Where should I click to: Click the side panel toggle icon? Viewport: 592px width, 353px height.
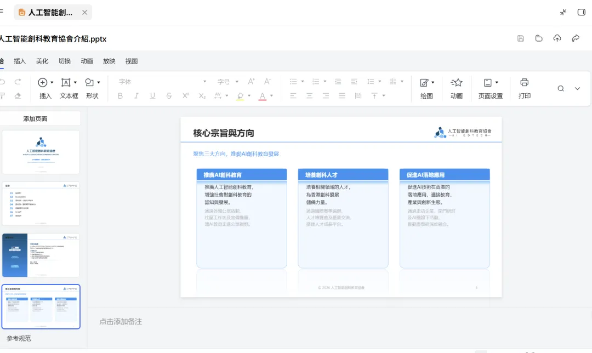tap(582, 12)
